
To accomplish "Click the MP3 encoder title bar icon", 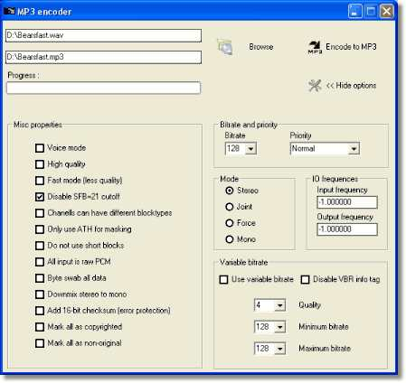I will (9, 11).
